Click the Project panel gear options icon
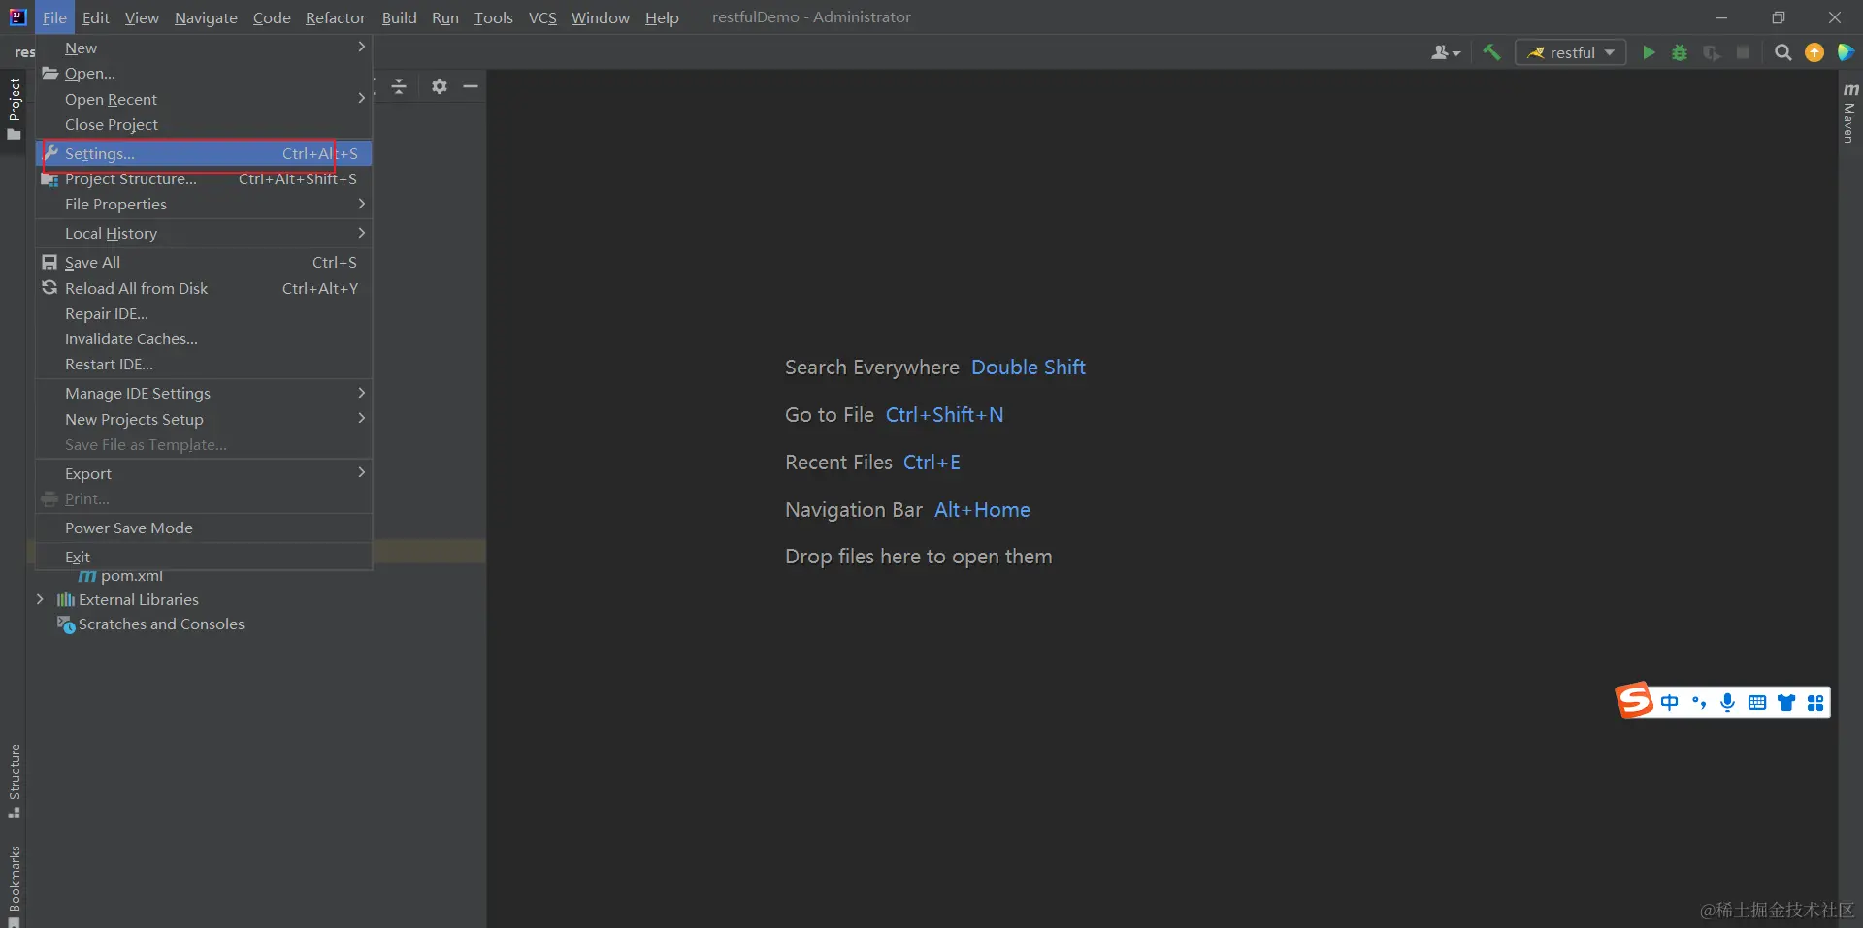The width and height of the screenshot is (1863, 928). click(x=440, y=86)
